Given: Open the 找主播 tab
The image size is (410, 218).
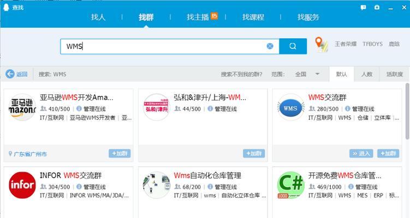Looking at the screenshot, I should pos(198,17).
